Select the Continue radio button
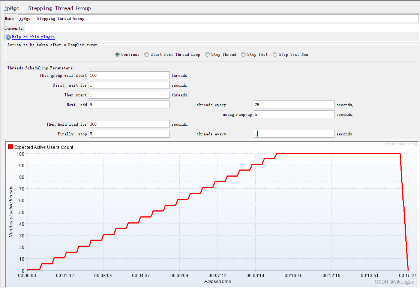420x288 pixels. [117, 54]
